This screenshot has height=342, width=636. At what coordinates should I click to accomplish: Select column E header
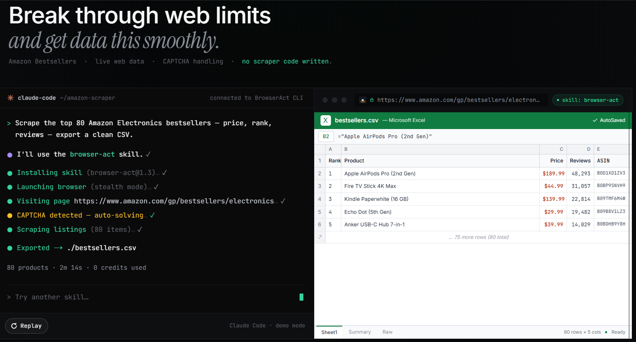(612, 149)
